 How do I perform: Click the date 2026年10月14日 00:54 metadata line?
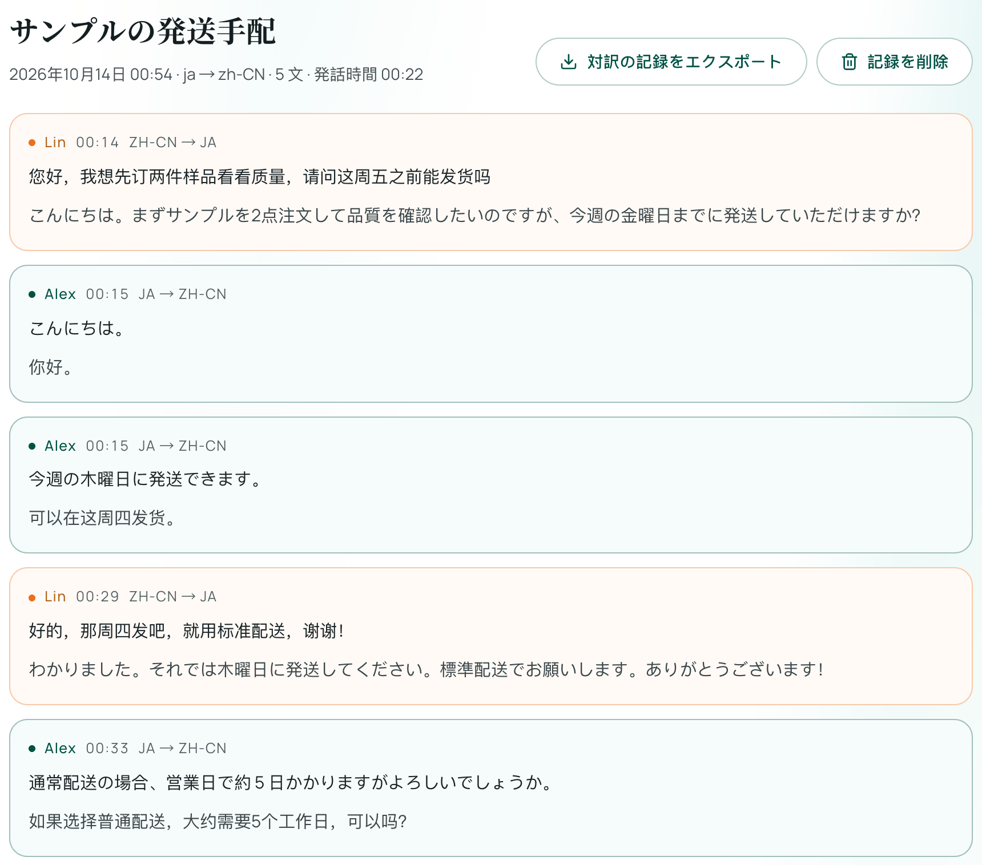216,75
